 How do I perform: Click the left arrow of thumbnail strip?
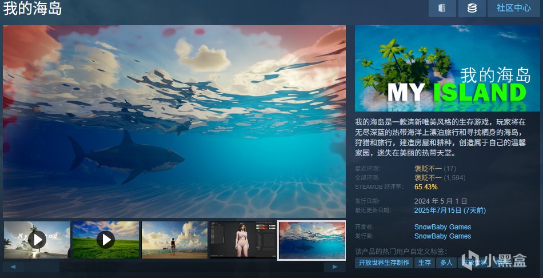(x=14, y=267)
